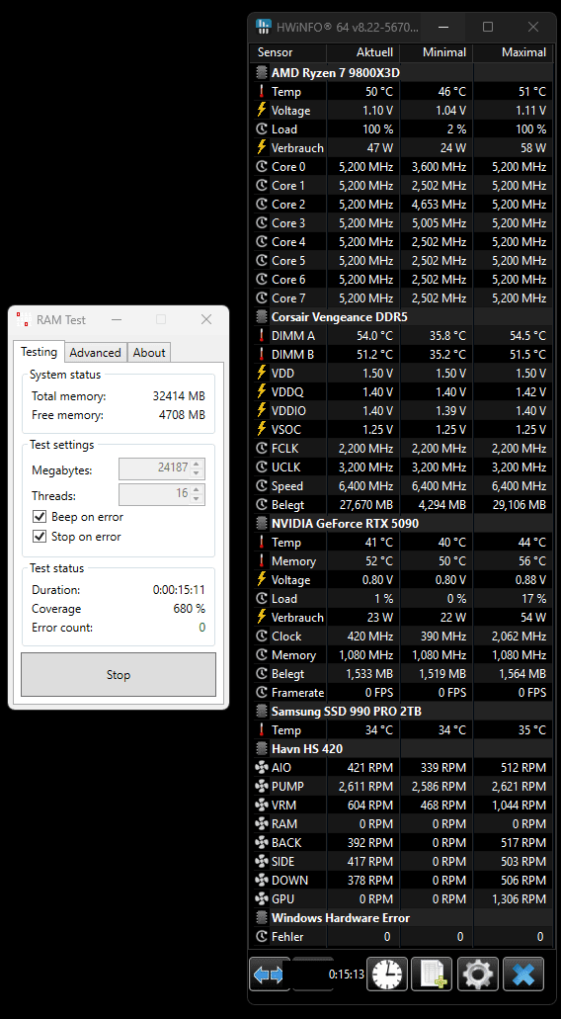Click the Error count value 0

tap(201, 628)
